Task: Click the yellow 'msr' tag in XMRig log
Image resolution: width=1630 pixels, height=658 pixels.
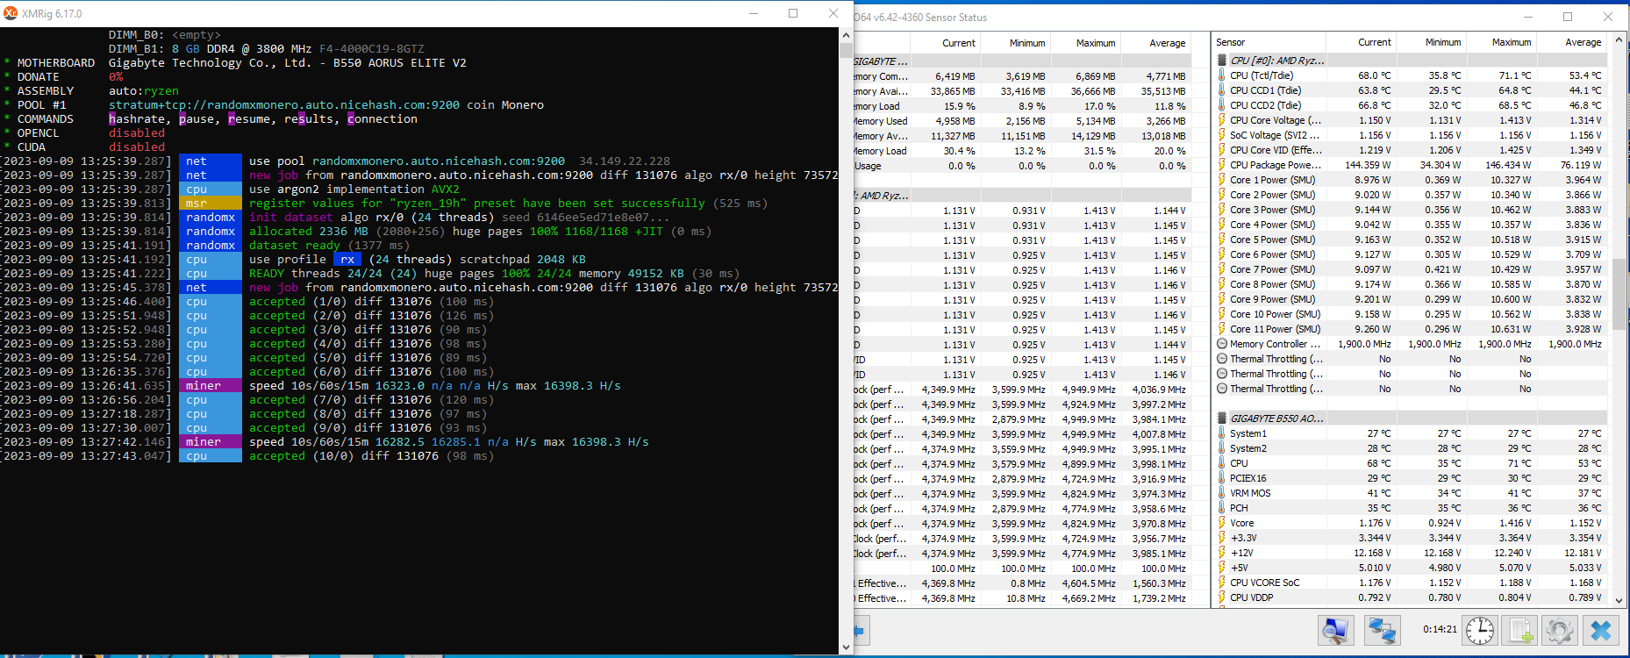Action: 210,203
